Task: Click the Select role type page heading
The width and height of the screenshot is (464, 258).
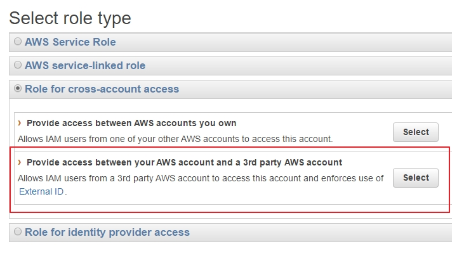Action: click(70, 18)
